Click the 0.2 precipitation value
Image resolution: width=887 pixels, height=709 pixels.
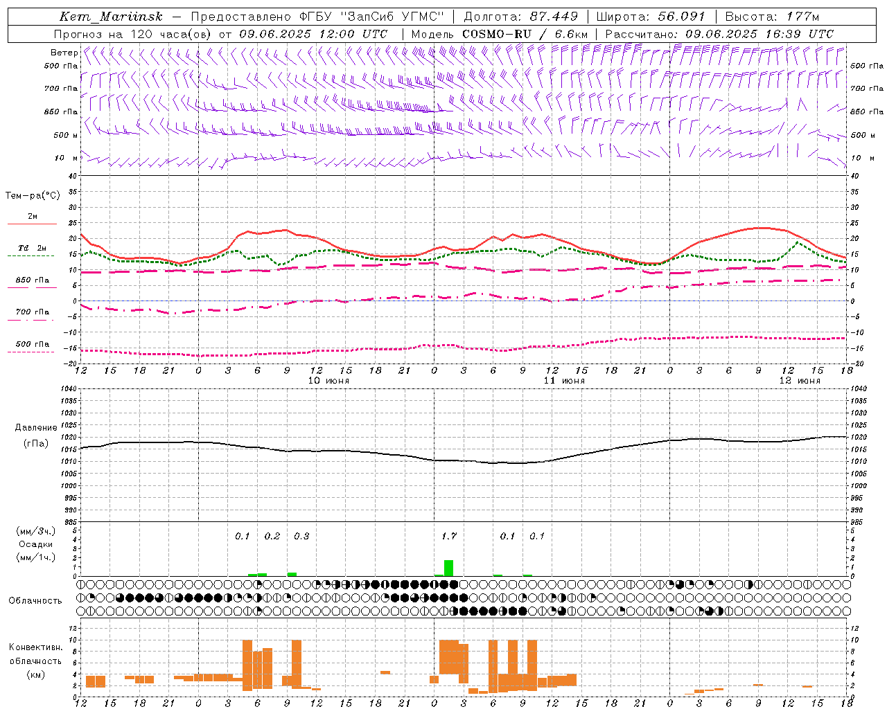(x=272, y=536)
